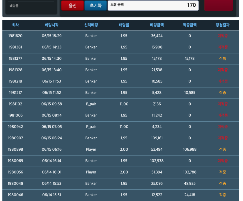Image resolution: width=243 pixels, height=201 pixels.
Task: Click B_pair bet selection
Action: pyautogui.click(x=91, y=104)
